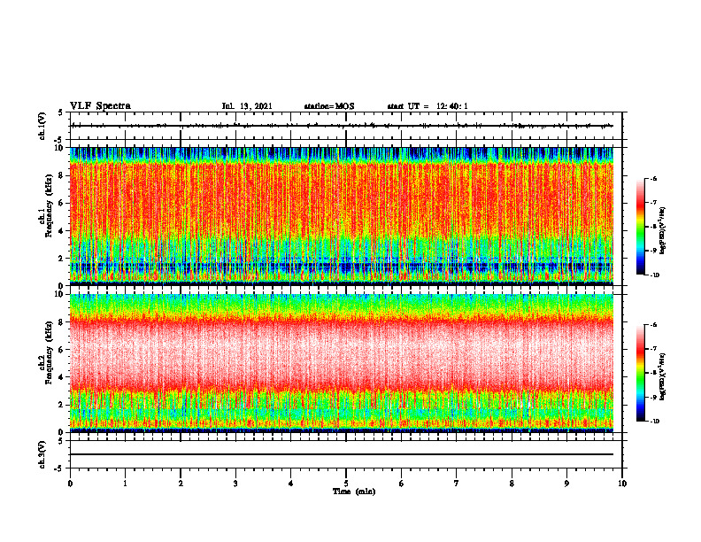Screen dimensions: 701x542
Task: Click time axis tick label "10"
Action: [622, 484]
